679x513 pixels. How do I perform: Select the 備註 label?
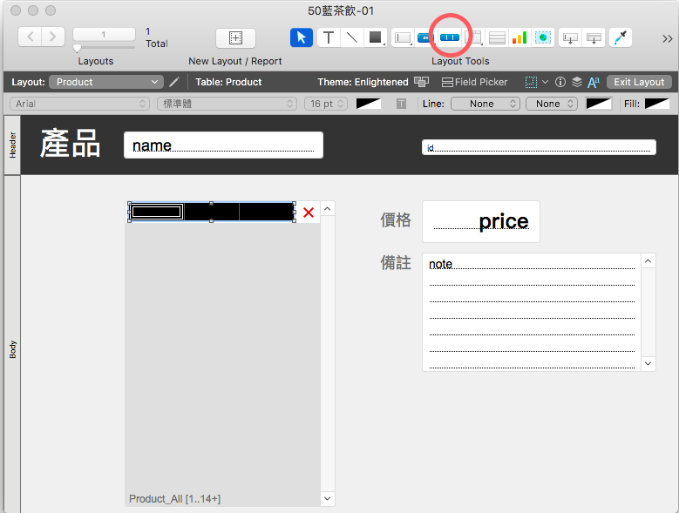(x=396, y=262)
